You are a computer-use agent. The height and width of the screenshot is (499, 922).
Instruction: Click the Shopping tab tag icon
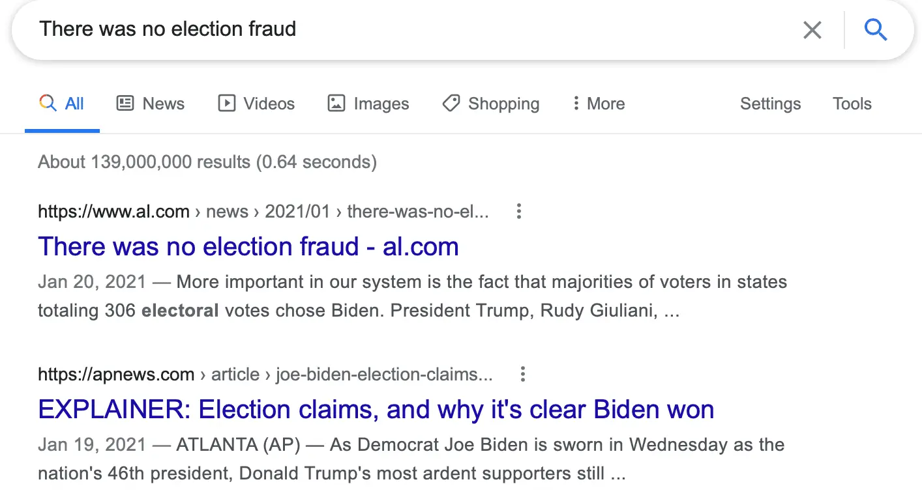pyautogui.click(x=451, y=104)
